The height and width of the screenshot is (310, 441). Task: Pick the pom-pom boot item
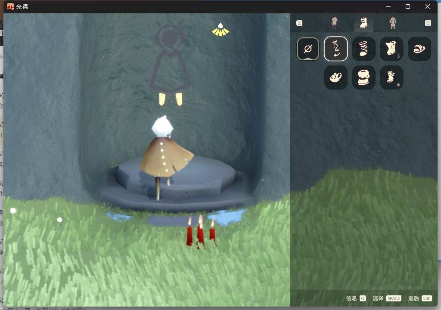391,77
